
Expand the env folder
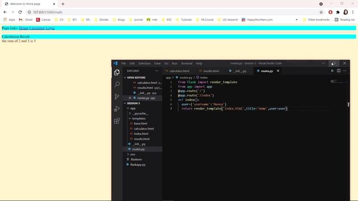coord(133,154)
